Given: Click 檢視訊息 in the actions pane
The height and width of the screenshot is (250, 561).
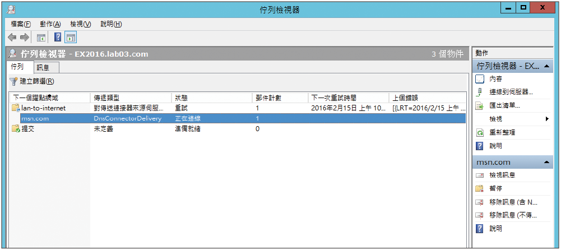Looking at the screenshot, I should (x=502, y=175).
